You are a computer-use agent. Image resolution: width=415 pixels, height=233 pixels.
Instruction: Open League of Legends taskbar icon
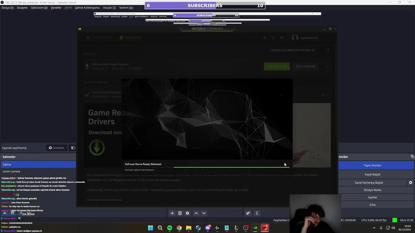pos(236,228)
